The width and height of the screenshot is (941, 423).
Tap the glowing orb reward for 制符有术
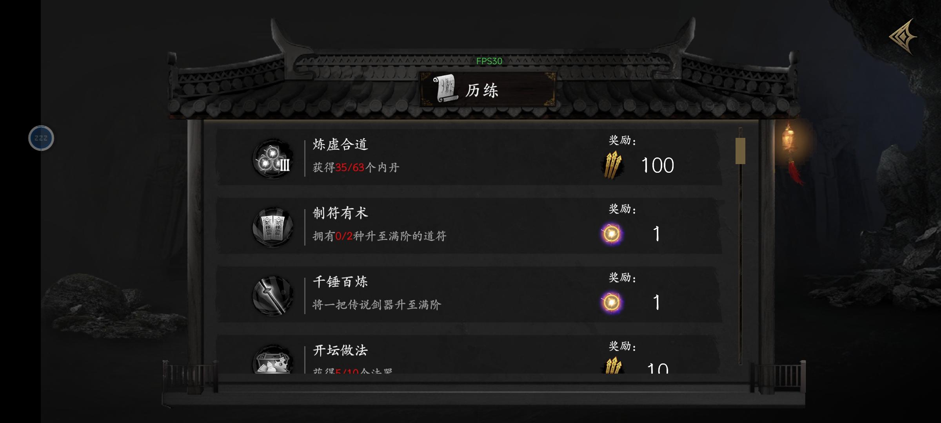click(611, 234)
